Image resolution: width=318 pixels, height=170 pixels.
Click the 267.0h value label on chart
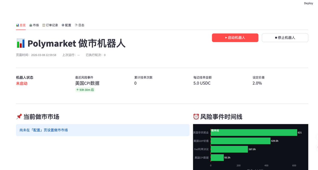[252, 149]
